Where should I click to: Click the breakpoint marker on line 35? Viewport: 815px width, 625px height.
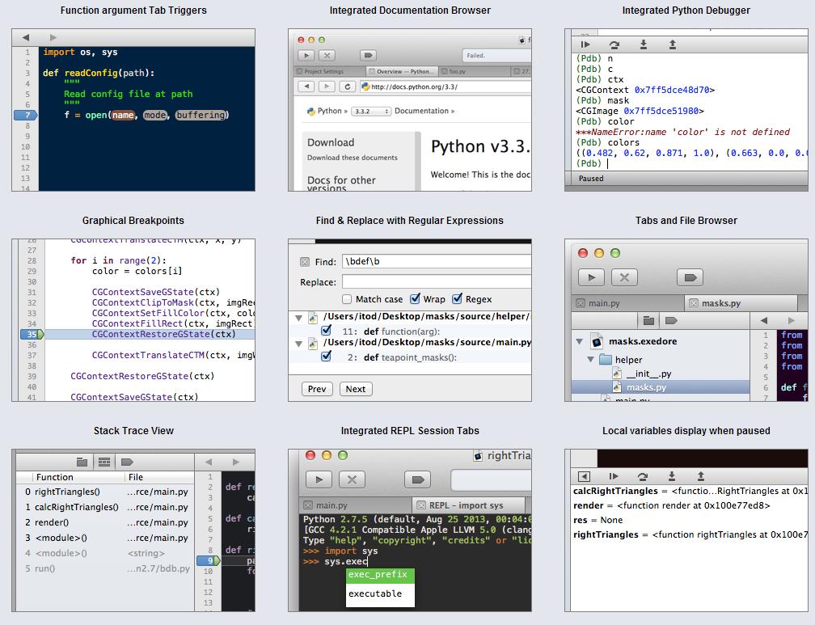click(32, 334)
